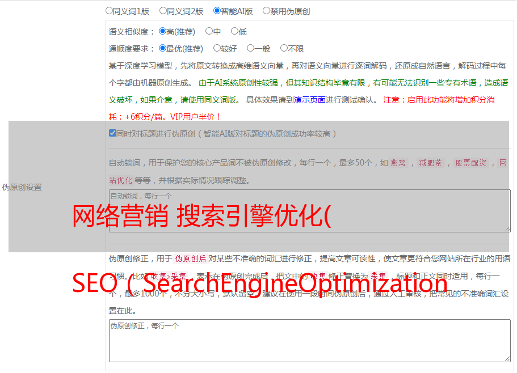
Task: Choose the 智能AI版 radio option
Action: (x=217, y=11)
